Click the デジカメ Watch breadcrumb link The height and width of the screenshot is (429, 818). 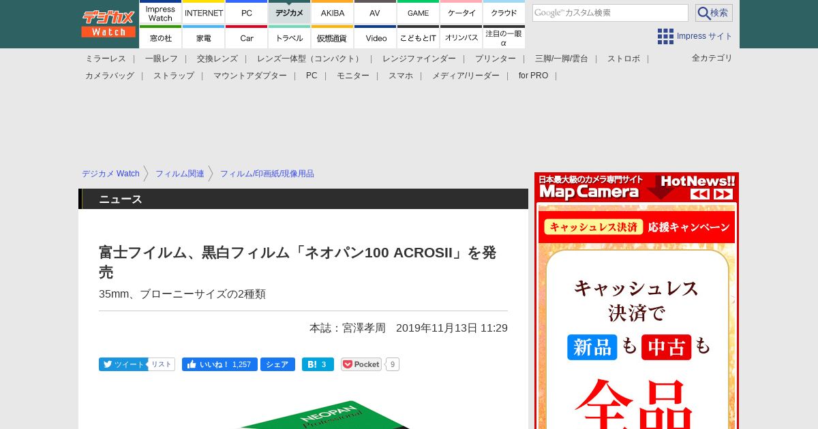coord(110,174)
